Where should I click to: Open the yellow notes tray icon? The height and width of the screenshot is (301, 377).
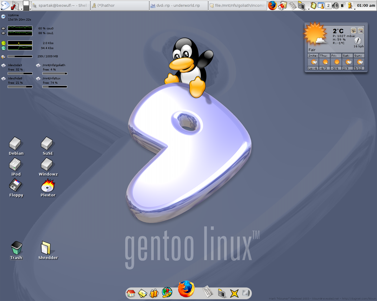pos(313,6)
